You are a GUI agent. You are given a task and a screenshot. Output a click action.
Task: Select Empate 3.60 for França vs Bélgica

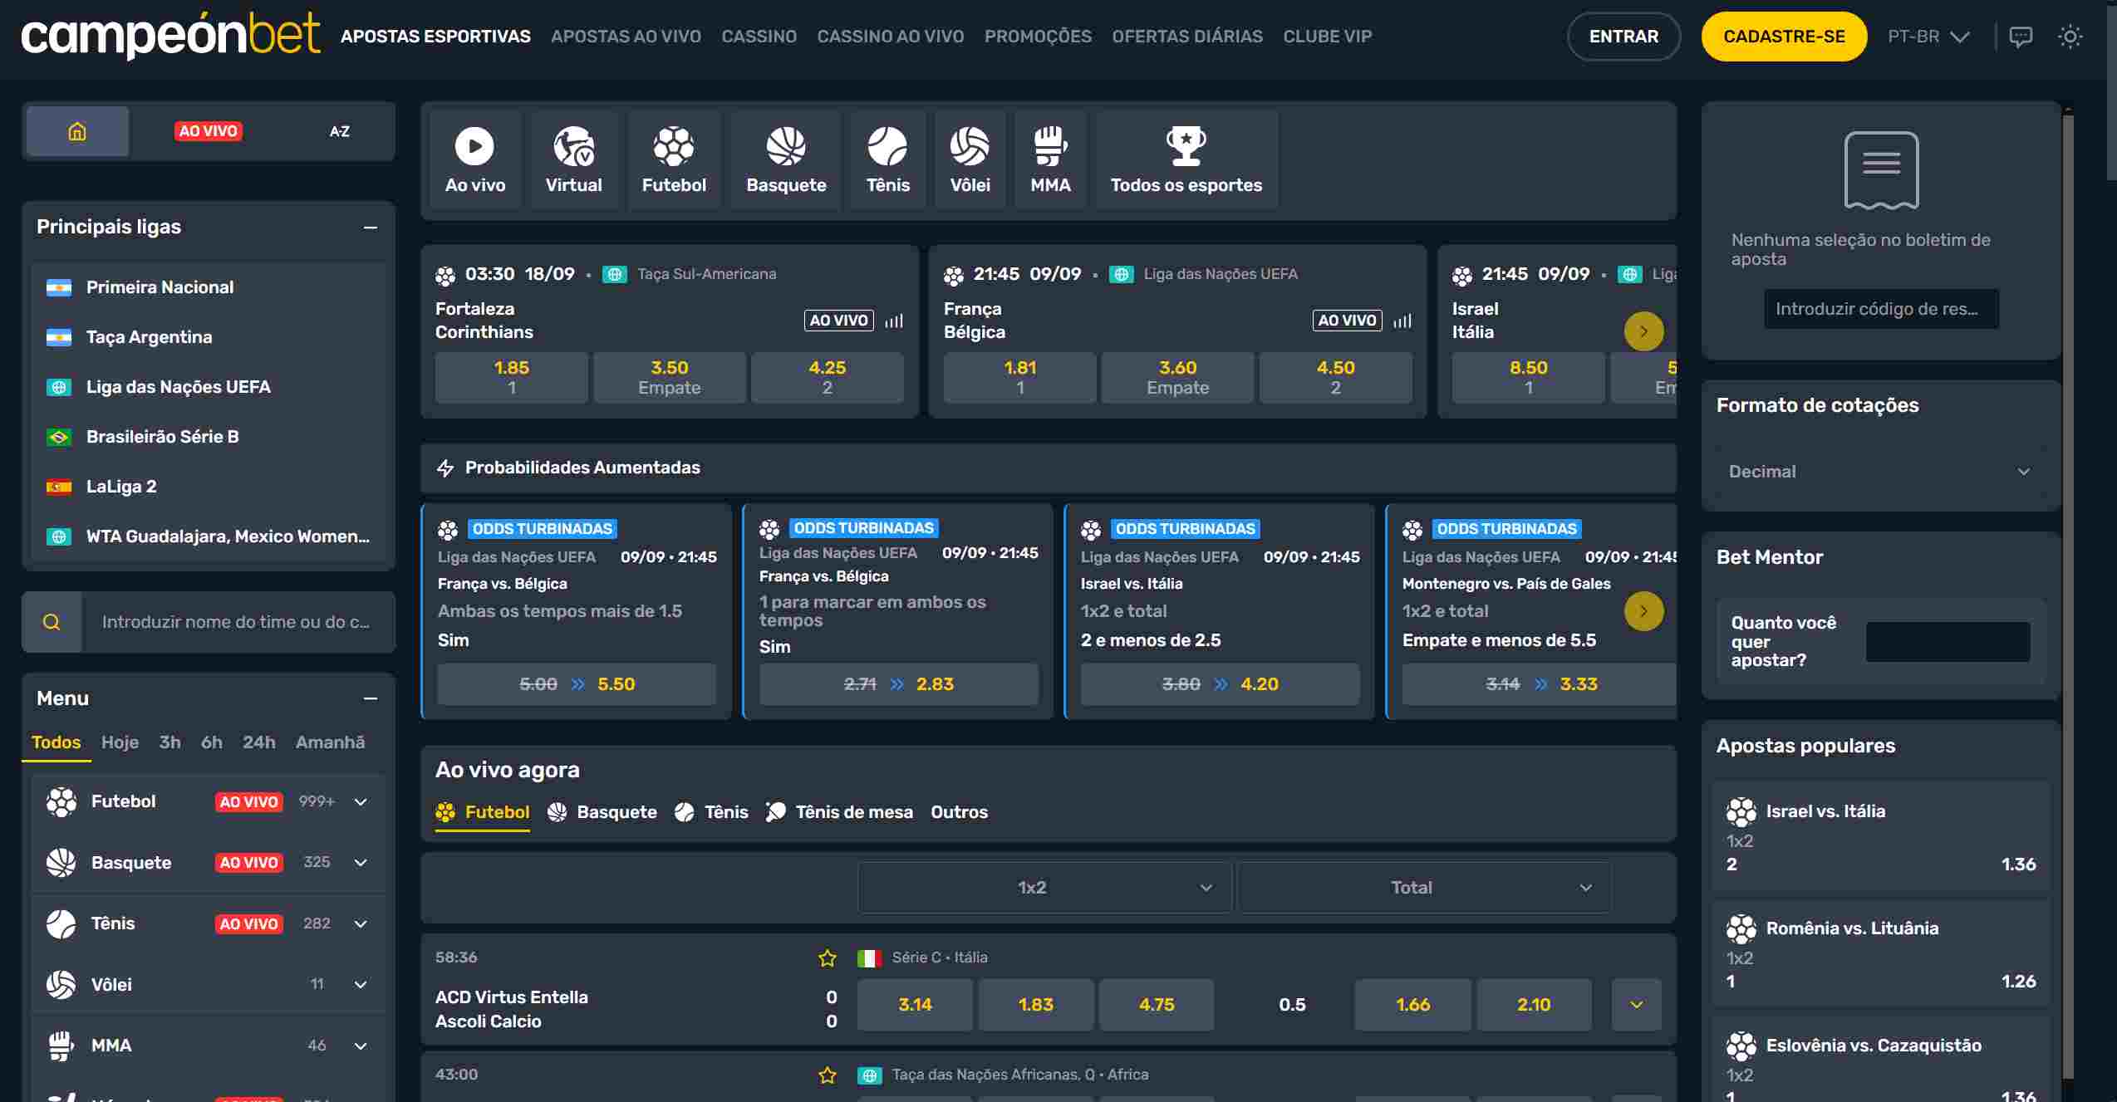[1177, 377]
